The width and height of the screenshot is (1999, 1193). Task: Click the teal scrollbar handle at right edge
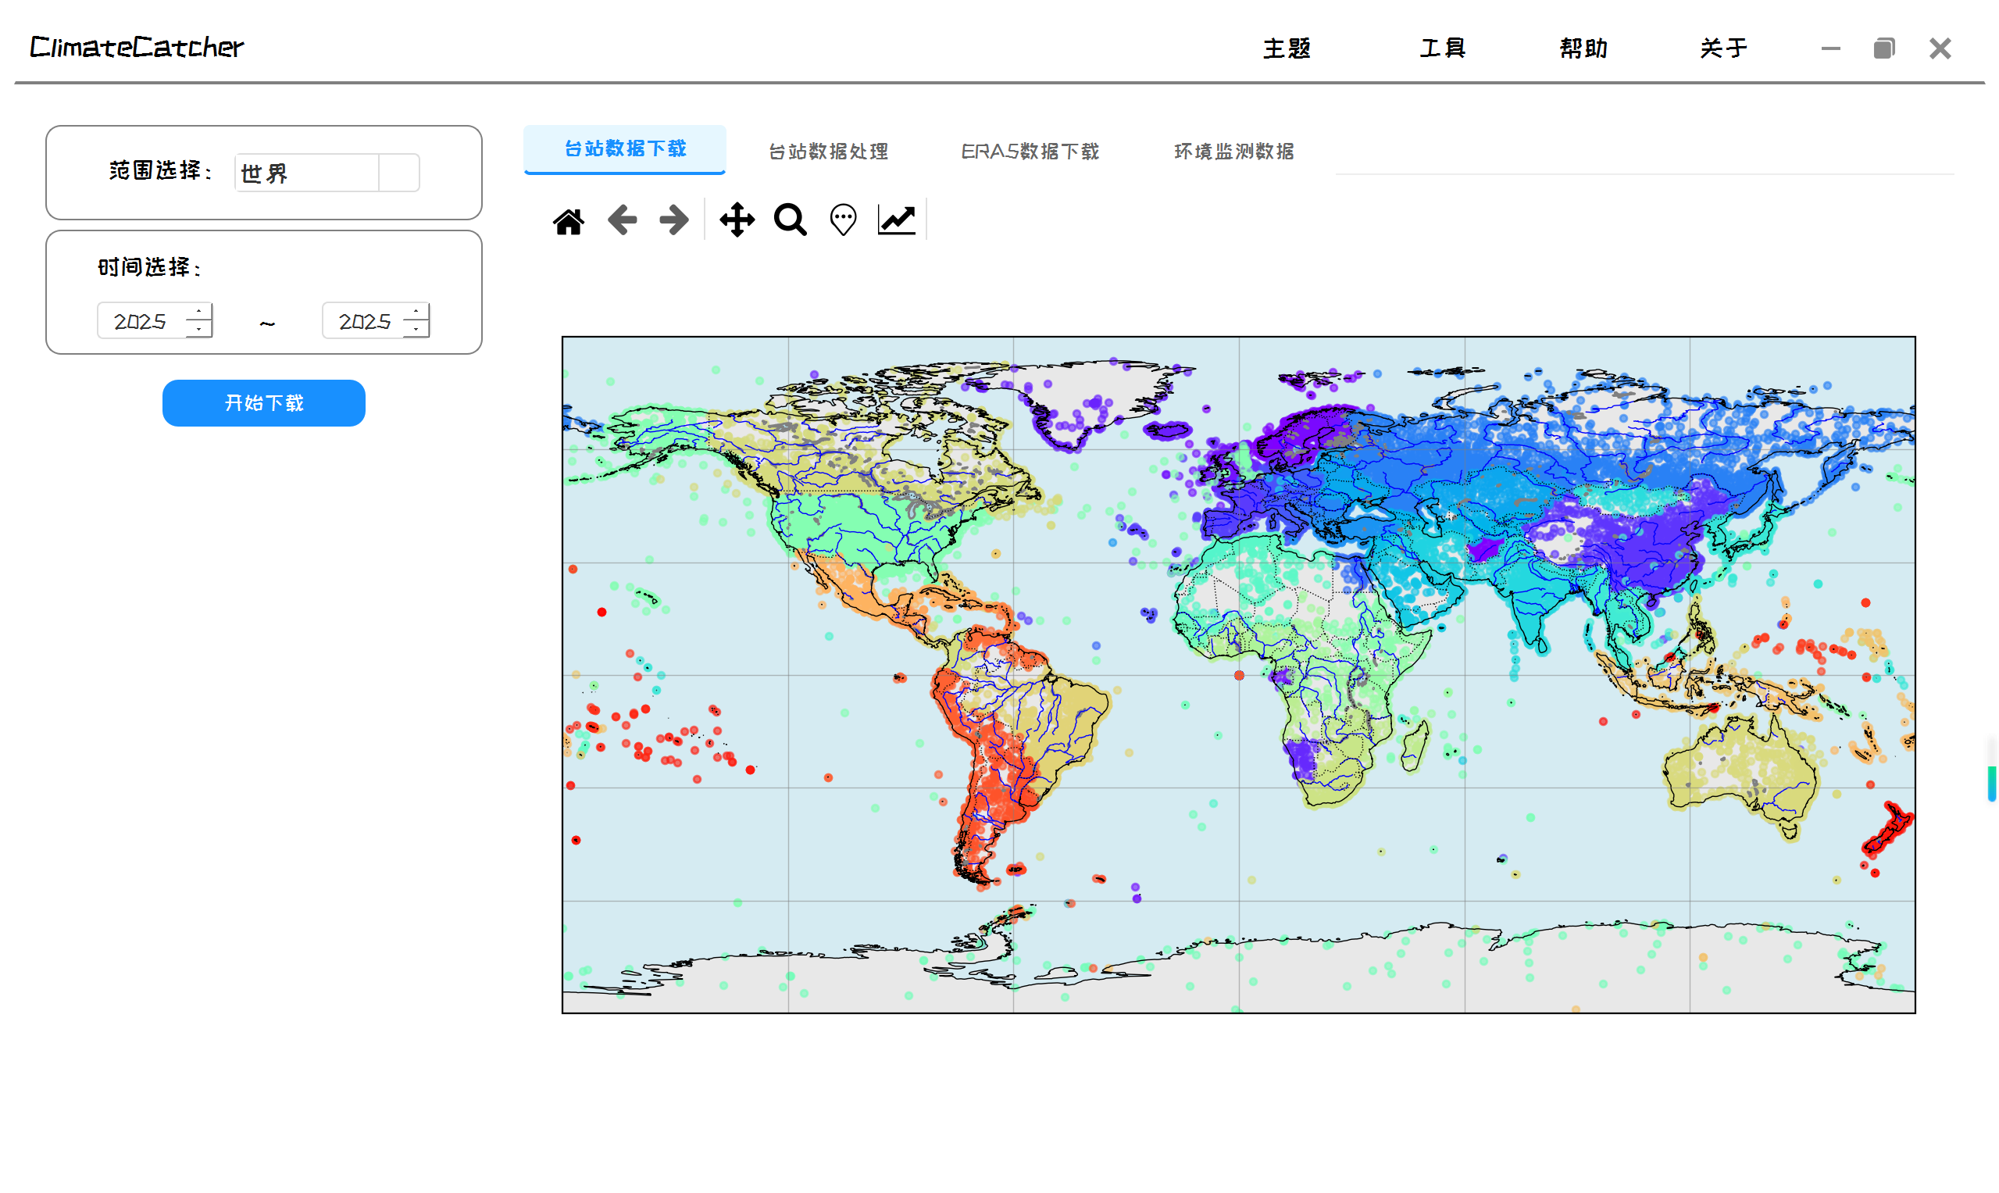coord(1991,784)
